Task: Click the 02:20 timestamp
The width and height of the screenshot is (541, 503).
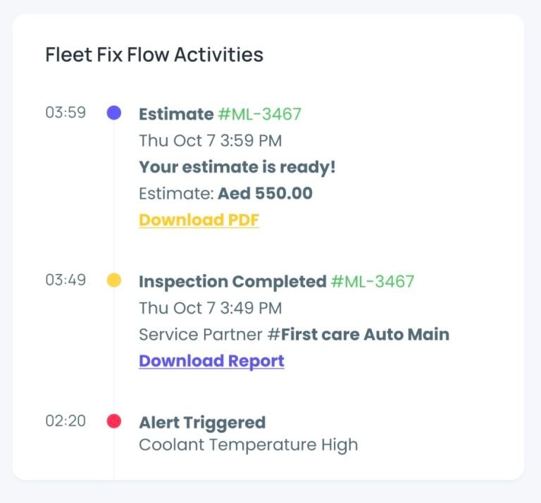Action: [x=66, y=421]
